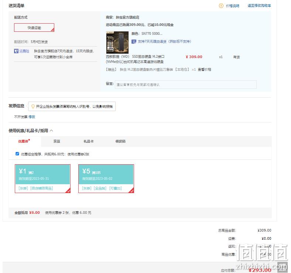Deselect the ¥5 满105 coupon card
291x273 pixels.
click(106, 179)
